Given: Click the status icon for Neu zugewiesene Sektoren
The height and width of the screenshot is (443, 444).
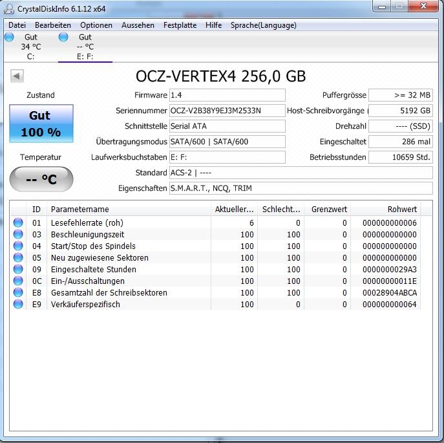Looking at the screenshot, I should pos(18,257).
